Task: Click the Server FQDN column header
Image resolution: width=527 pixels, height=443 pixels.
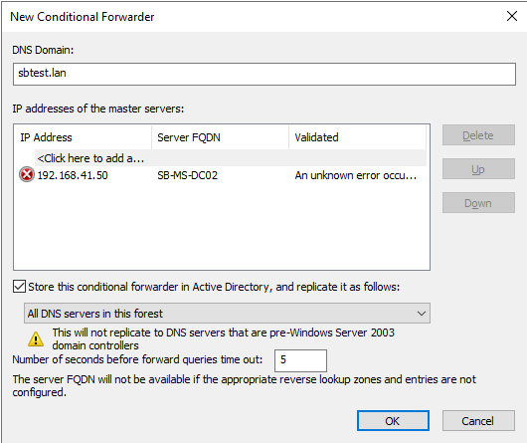Action: coord(220,137)
